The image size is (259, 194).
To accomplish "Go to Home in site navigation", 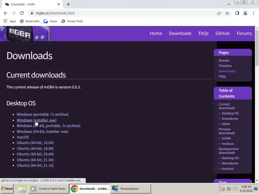I will point(156,33).
